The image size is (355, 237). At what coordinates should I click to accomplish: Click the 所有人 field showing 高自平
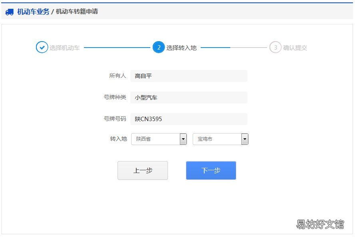[189, 76]
